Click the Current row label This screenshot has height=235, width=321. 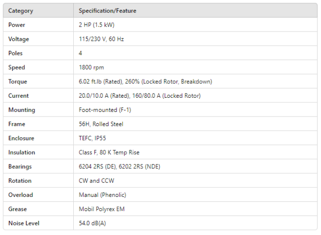coord(18,95)
